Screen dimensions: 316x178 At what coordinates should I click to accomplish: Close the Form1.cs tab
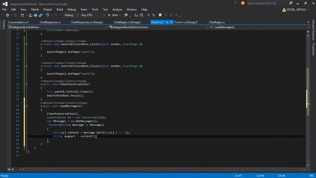(x=171, y=22)
